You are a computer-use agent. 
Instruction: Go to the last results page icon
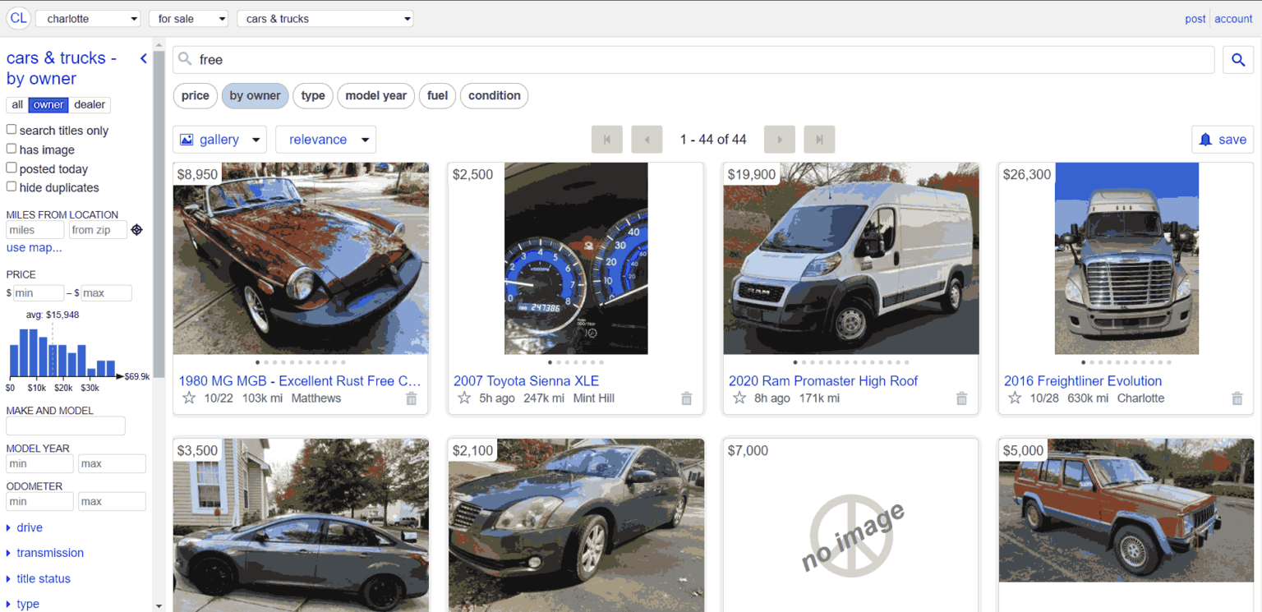point(819,140)
